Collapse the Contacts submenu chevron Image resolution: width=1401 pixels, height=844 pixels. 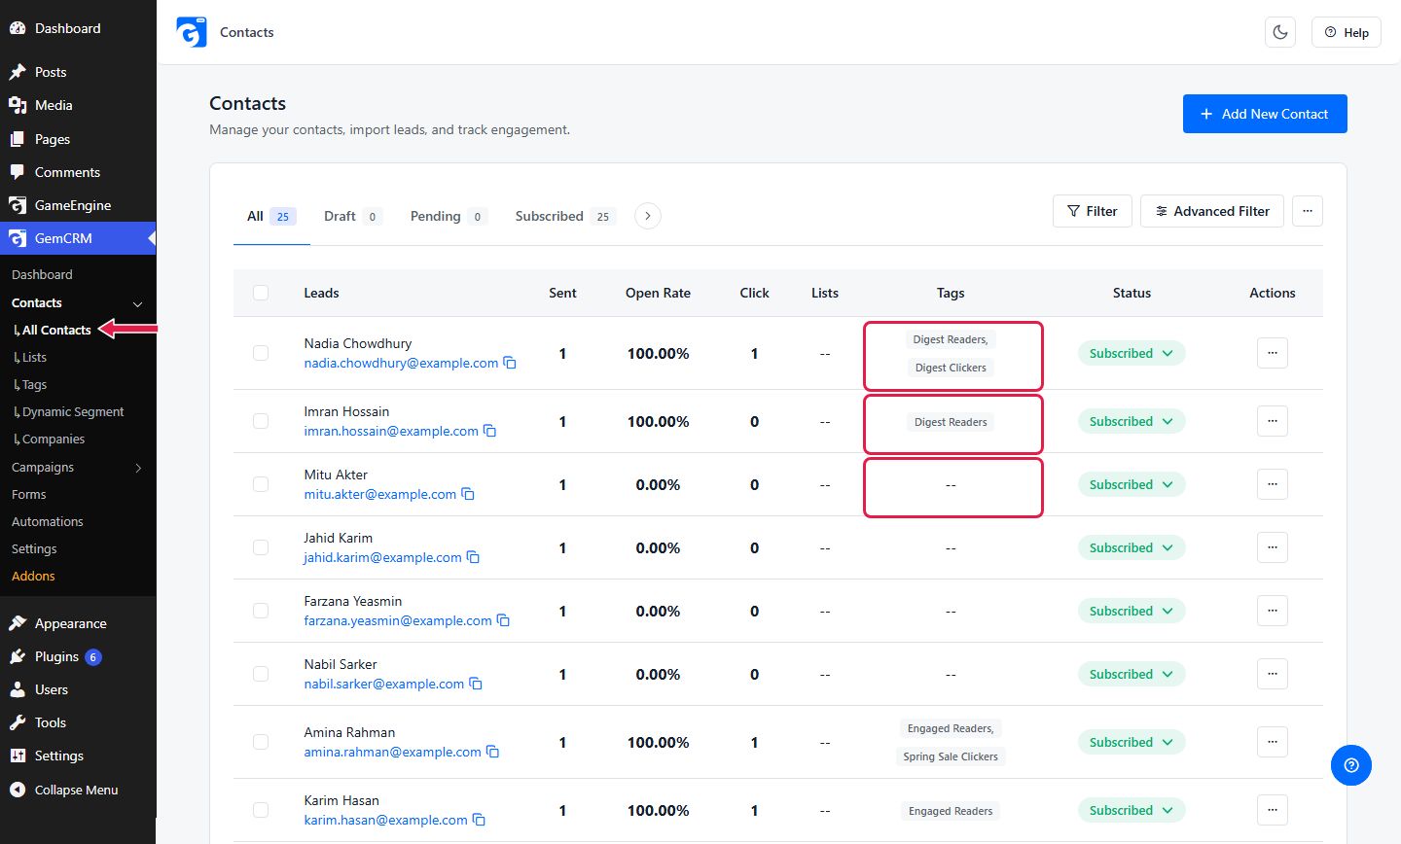(x=137, y=303)
